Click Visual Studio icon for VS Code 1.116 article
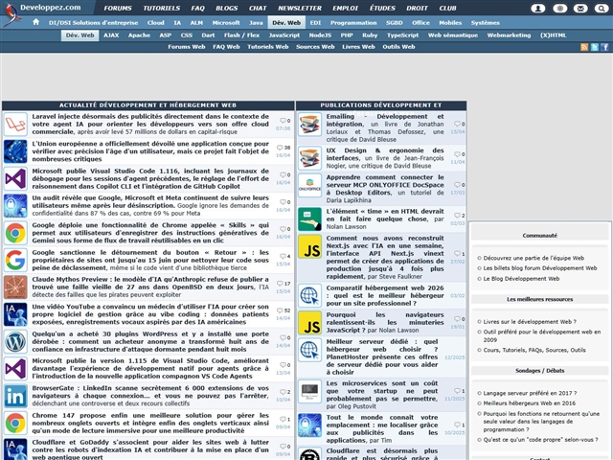This screenshot has width=613, height=460. (15, 179)
